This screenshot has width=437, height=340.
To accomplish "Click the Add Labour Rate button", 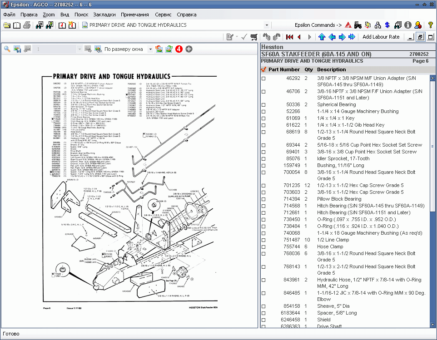I will pyautogui.click(x=381, y=37).
